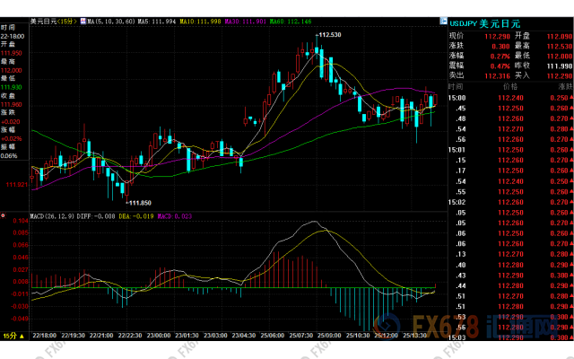Click the 开盘 value 112.090

pos(560,36)
